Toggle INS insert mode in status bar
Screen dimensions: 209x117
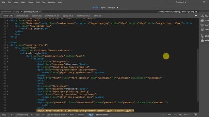click(x=180, y=115)
